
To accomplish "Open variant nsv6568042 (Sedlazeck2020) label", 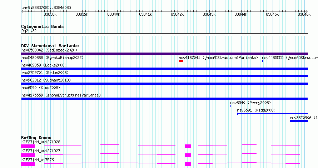I will [49, 50].
